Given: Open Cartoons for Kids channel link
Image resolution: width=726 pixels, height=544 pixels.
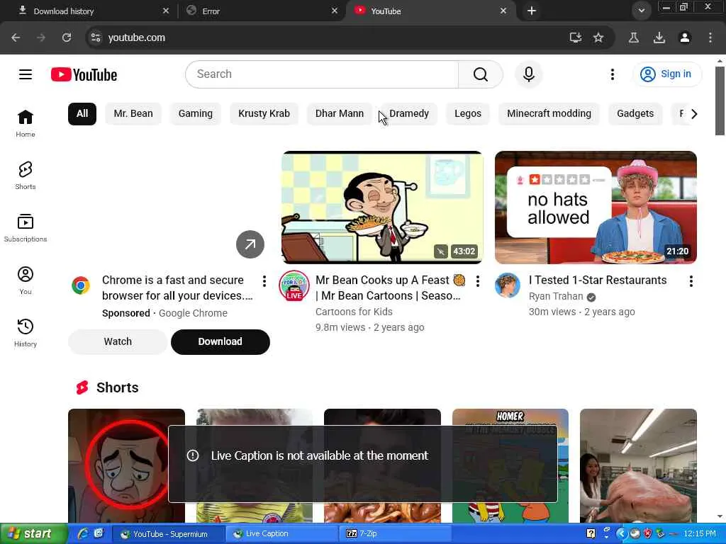Looking at the screenshot, I should click(x=354, y=312).
